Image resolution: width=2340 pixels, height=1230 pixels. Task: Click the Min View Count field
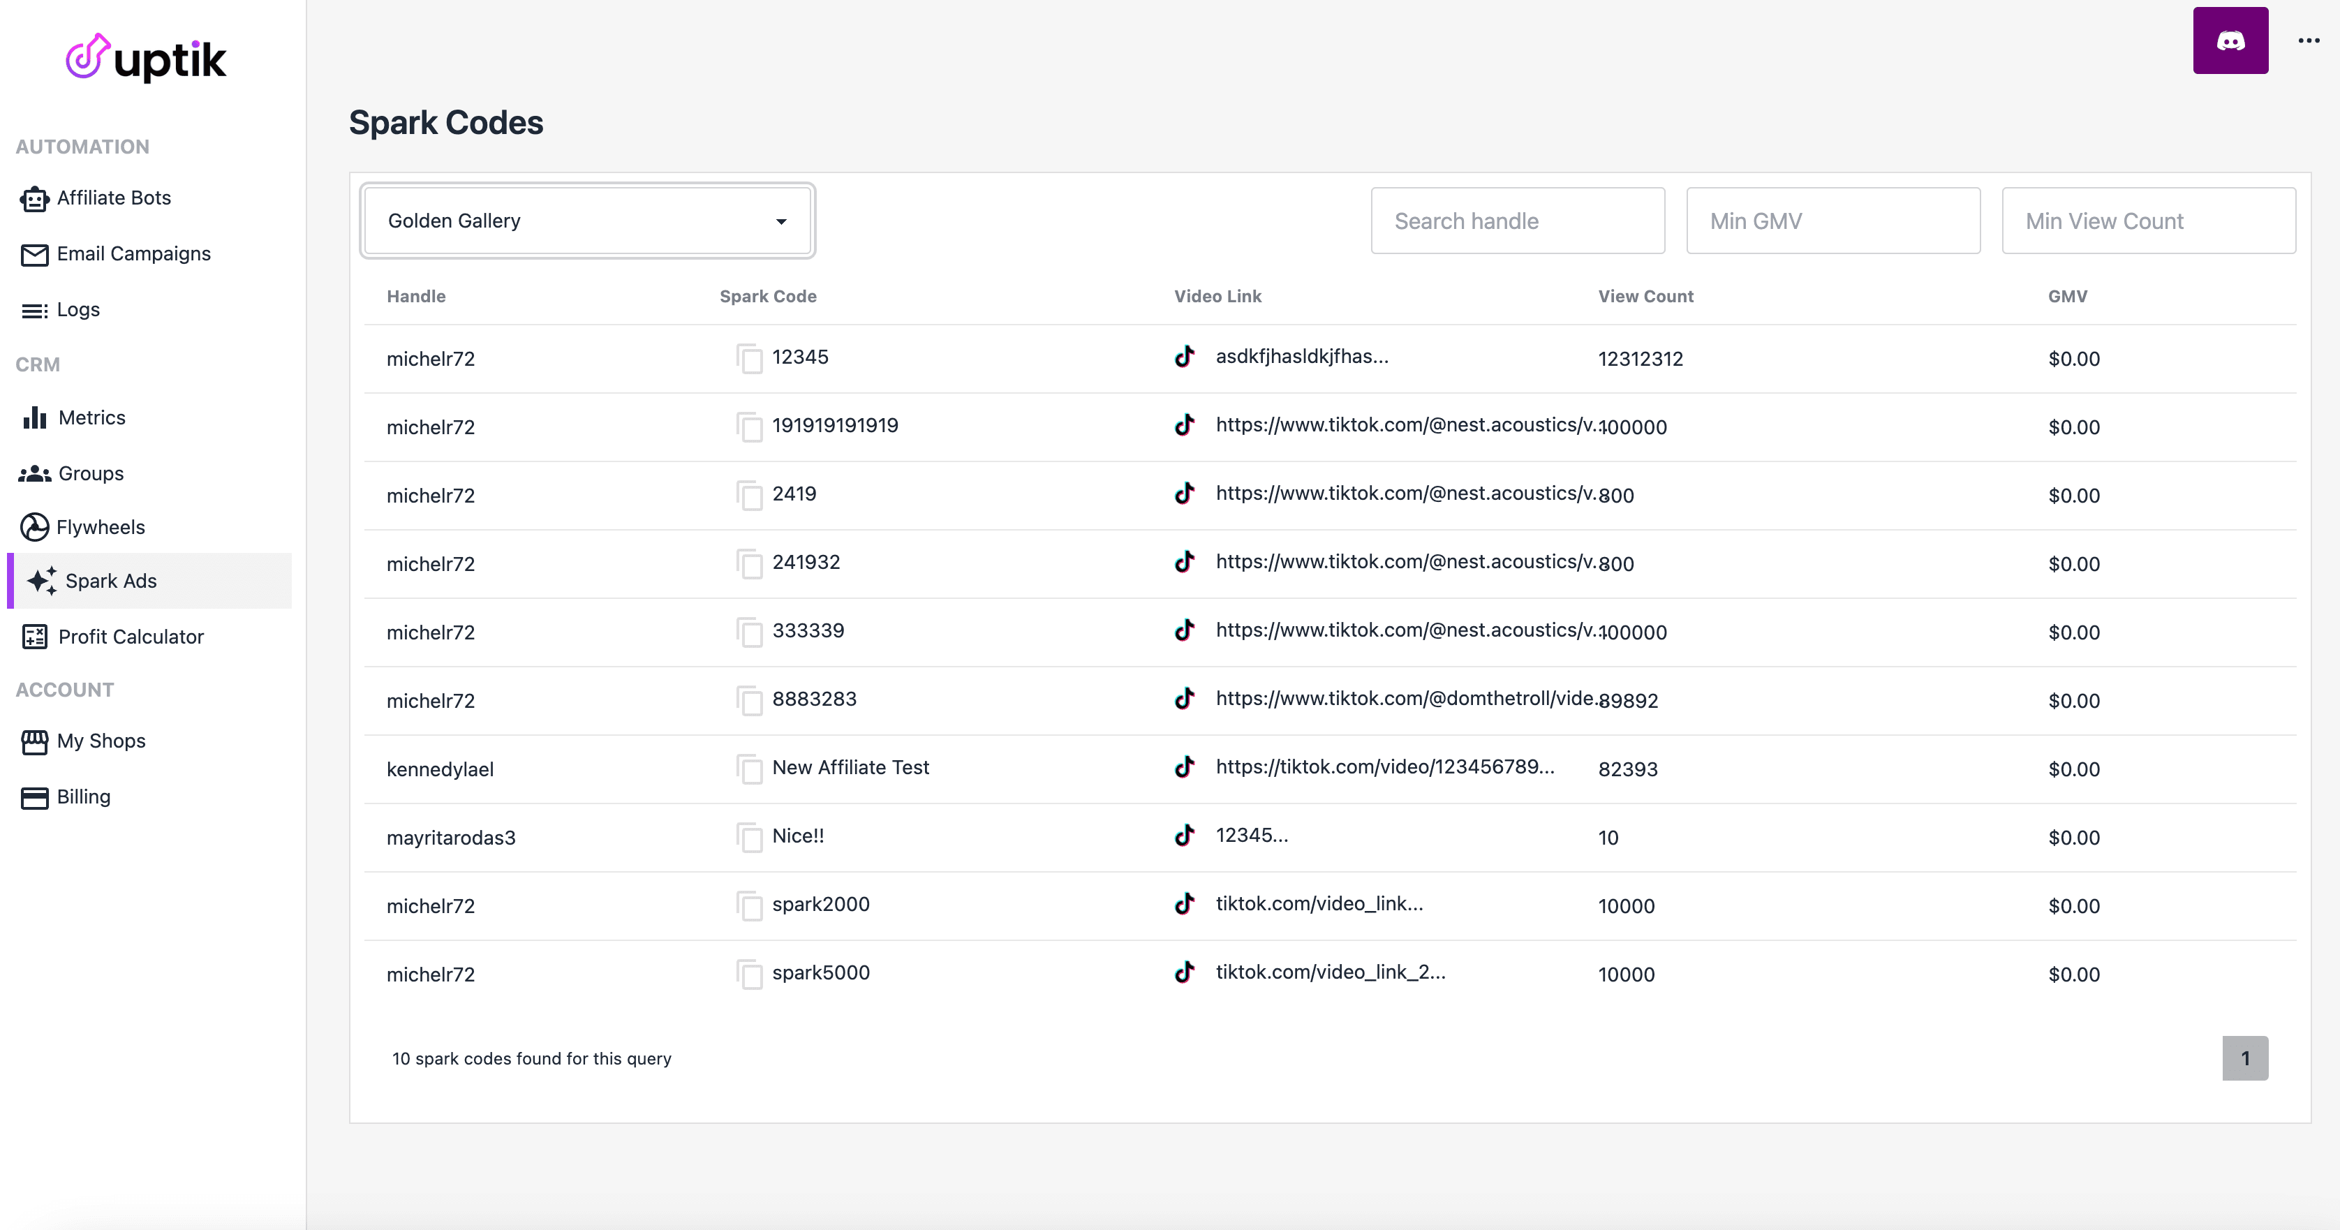(2148, 221)
